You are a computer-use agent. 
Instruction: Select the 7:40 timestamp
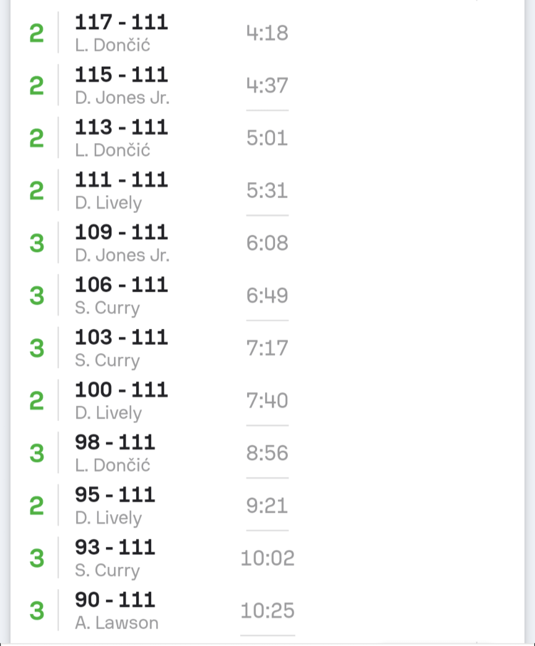click(267, 401)
